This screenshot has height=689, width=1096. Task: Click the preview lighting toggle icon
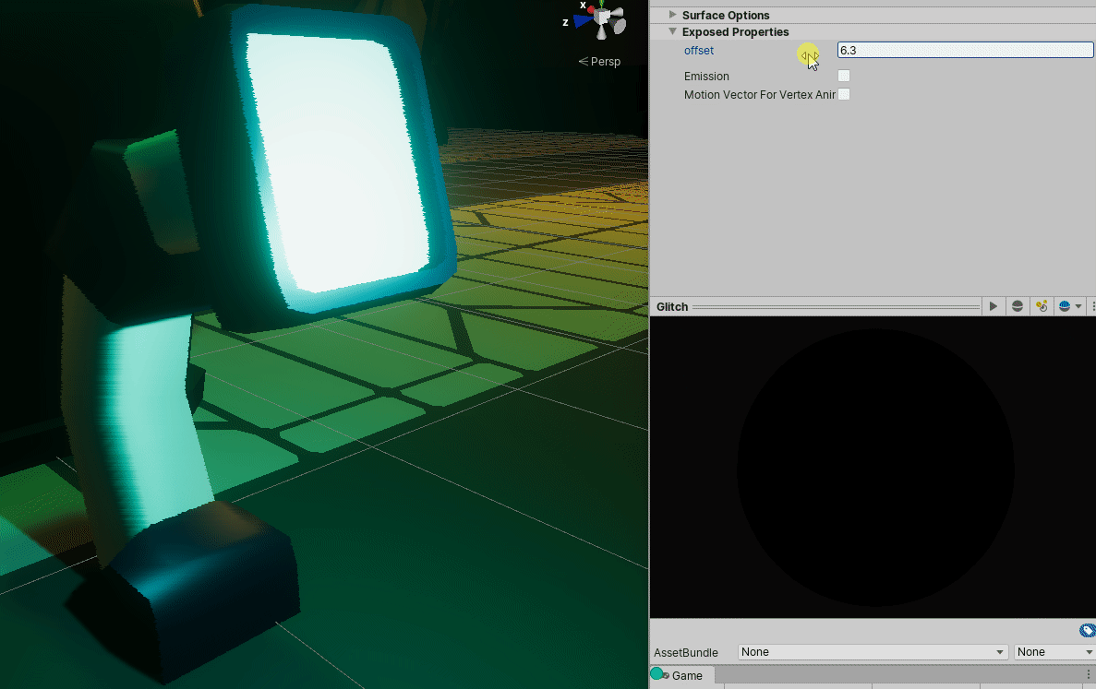pos(1042,306)
